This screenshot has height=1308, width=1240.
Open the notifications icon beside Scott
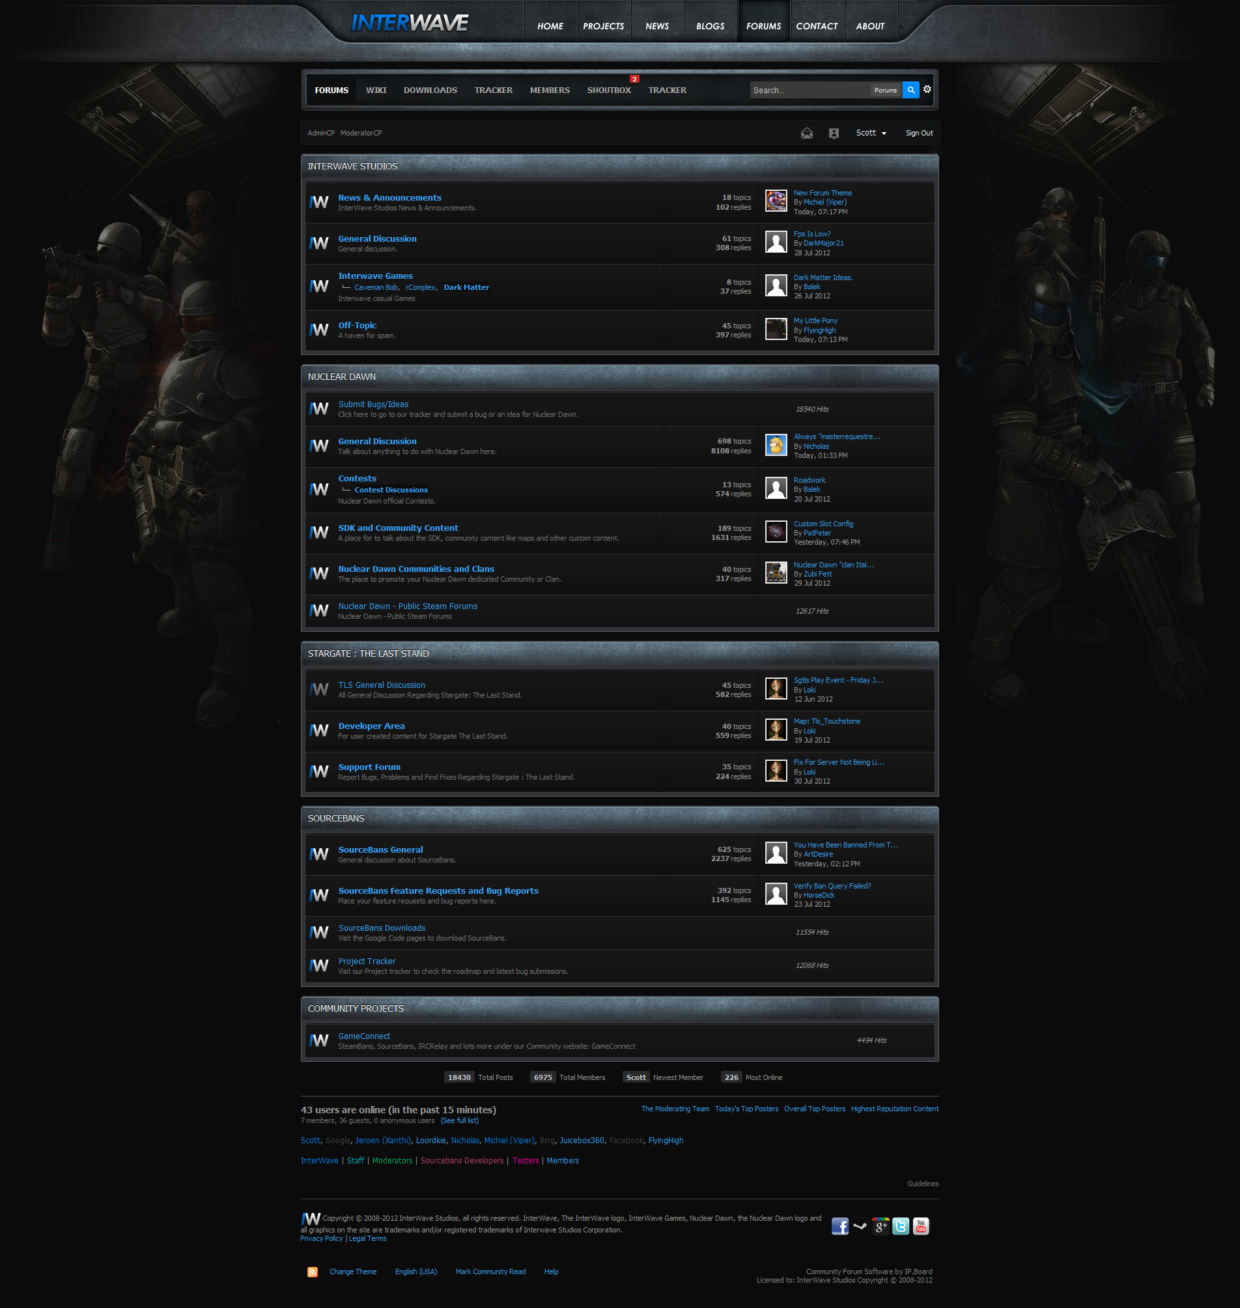pos(834,133)
